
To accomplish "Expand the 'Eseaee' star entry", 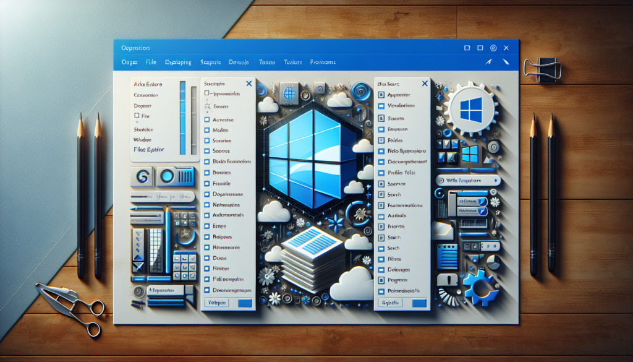I will [x=208, y=106].
